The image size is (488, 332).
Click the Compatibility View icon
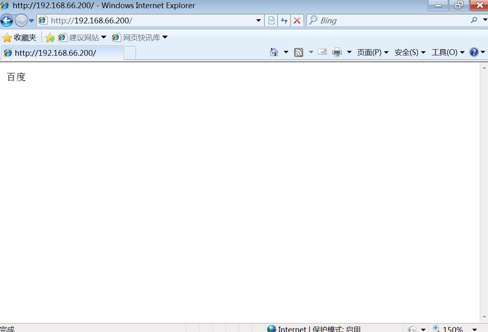pyautogui.click(x=272, y=20)
